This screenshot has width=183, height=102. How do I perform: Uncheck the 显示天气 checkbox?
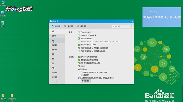[79, 66]
